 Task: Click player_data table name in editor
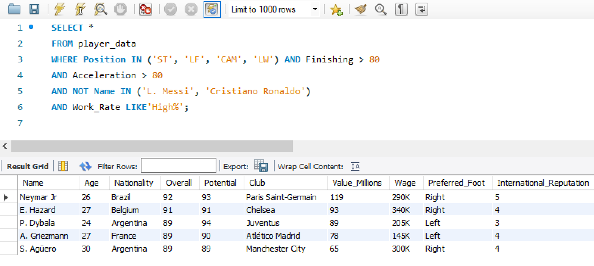(107, 44)
